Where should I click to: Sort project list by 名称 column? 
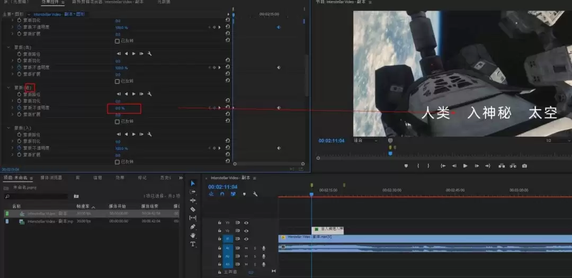coord(16,207)
